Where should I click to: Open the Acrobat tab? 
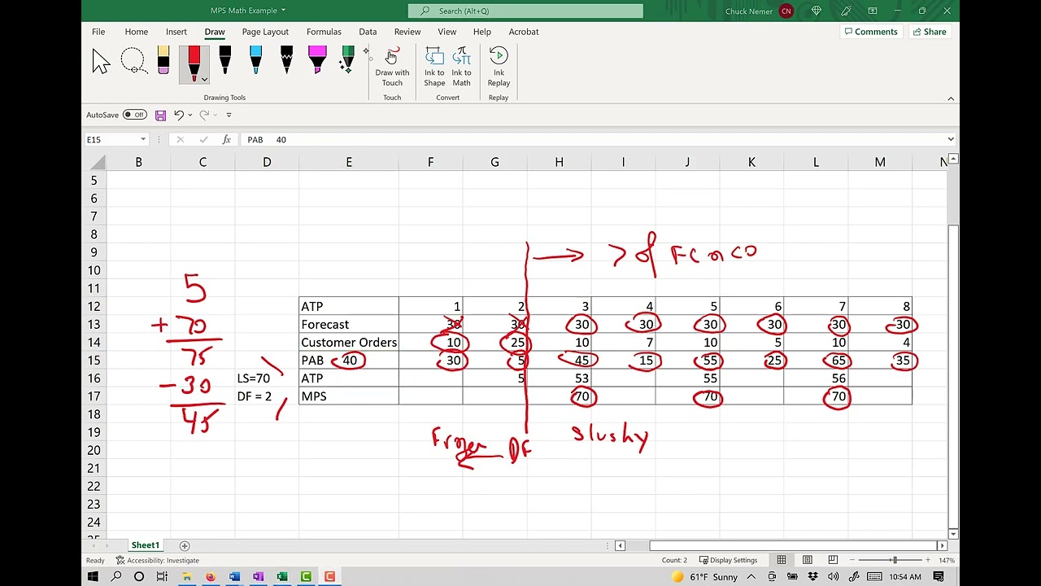[x=524, y=32]
